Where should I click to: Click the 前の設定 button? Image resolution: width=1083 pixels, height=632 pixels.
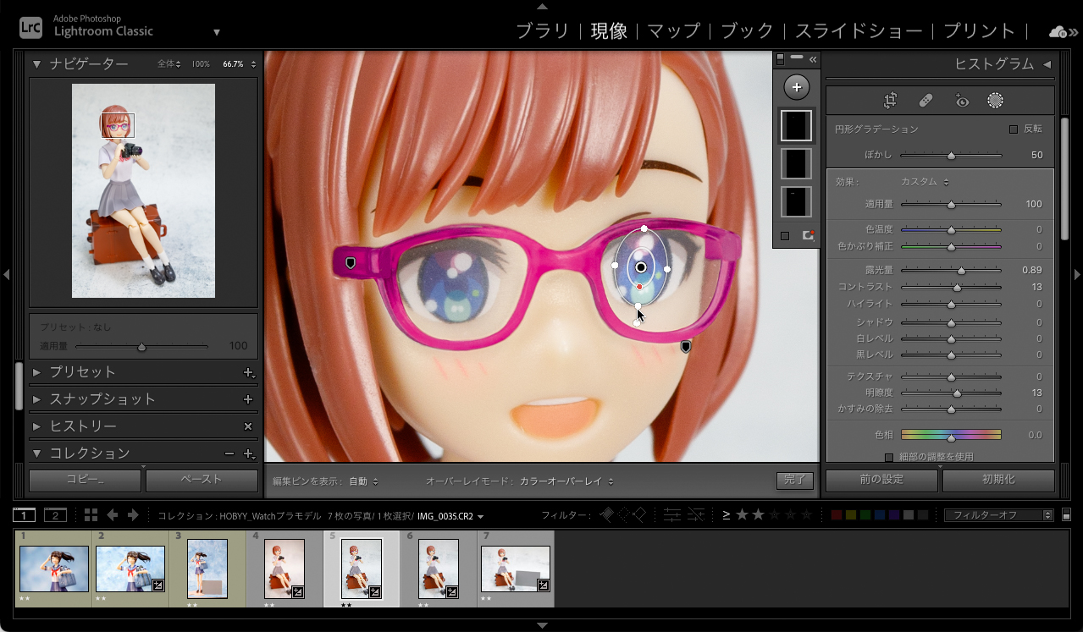(881, 480)
